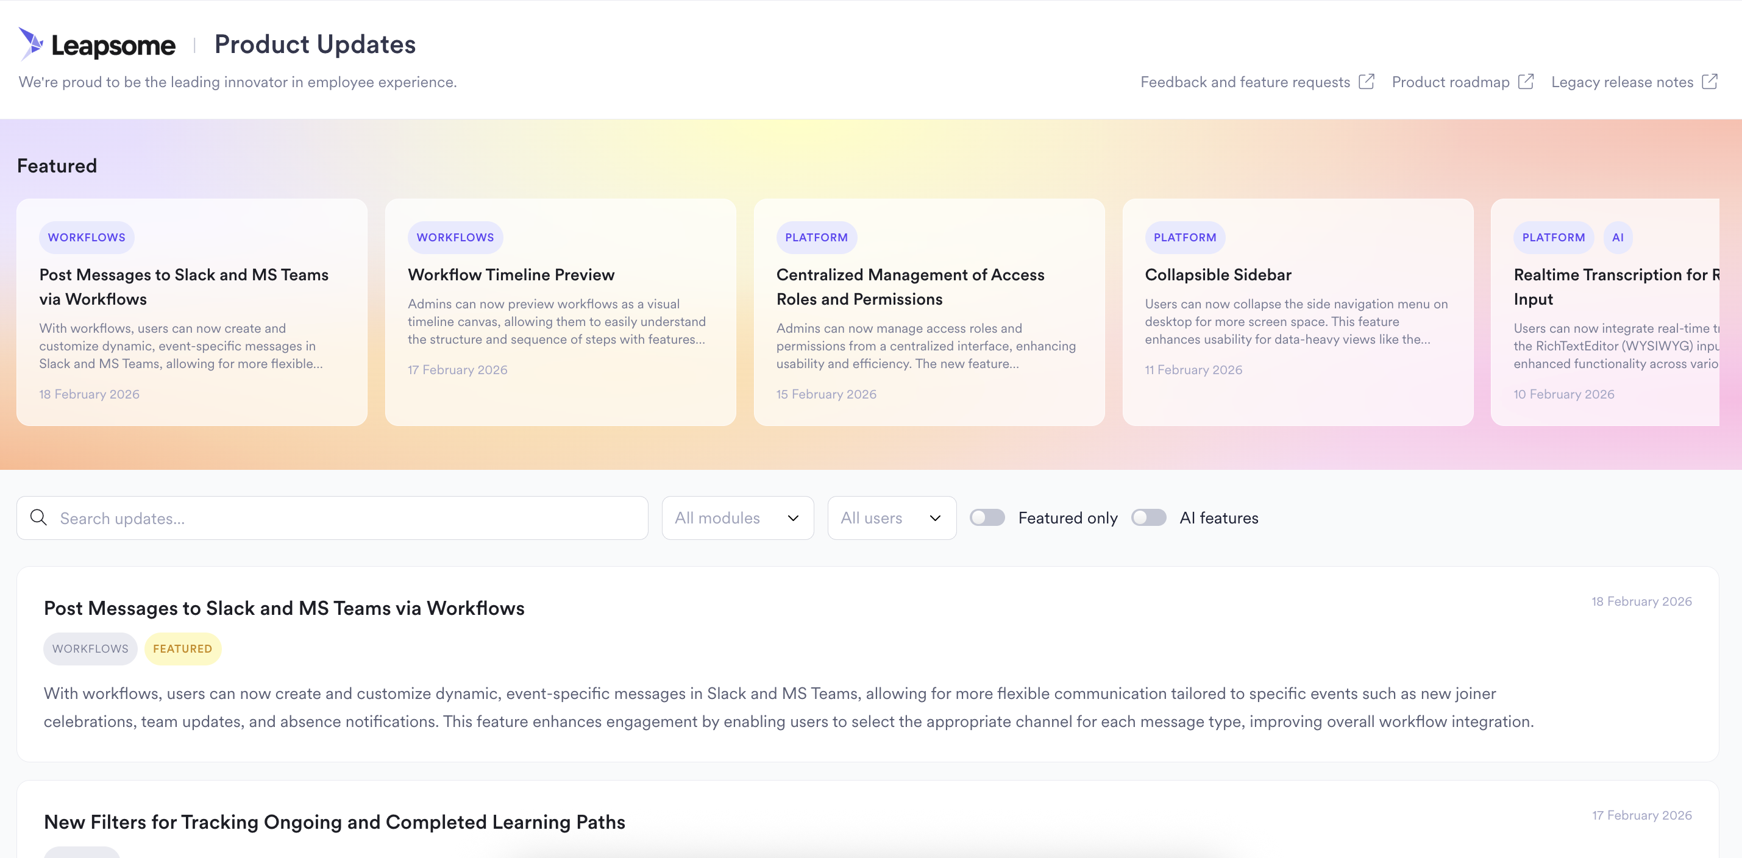Click the Leapsome bird logo icon
Viewport: 1742px width, 858px height.
(x=31, y=44)
